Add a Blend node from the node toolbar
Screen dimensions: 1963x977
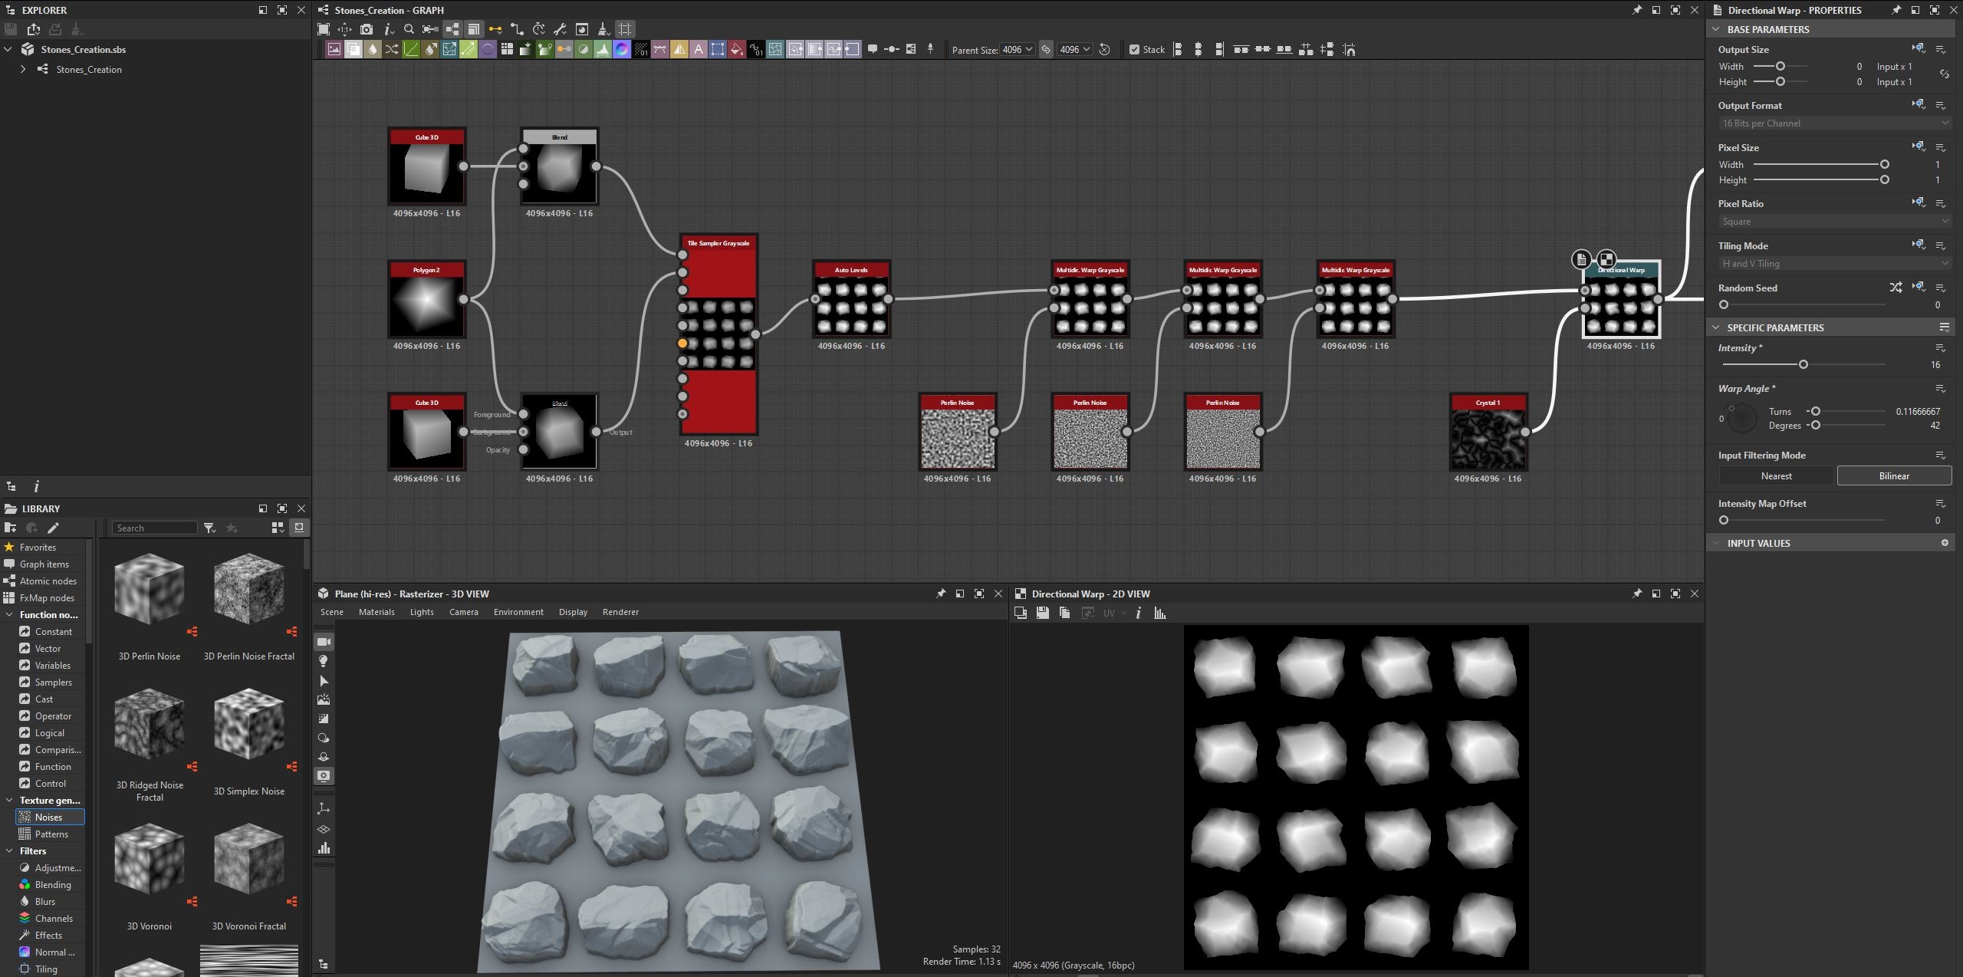(353, 50)
